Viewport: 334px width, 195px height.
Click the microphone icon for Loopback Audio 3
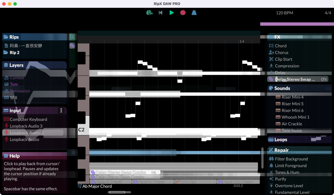[6, 126]
